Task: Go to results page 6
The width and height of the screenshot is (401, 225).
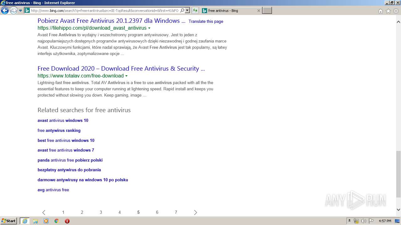Action: coord(157,212)
